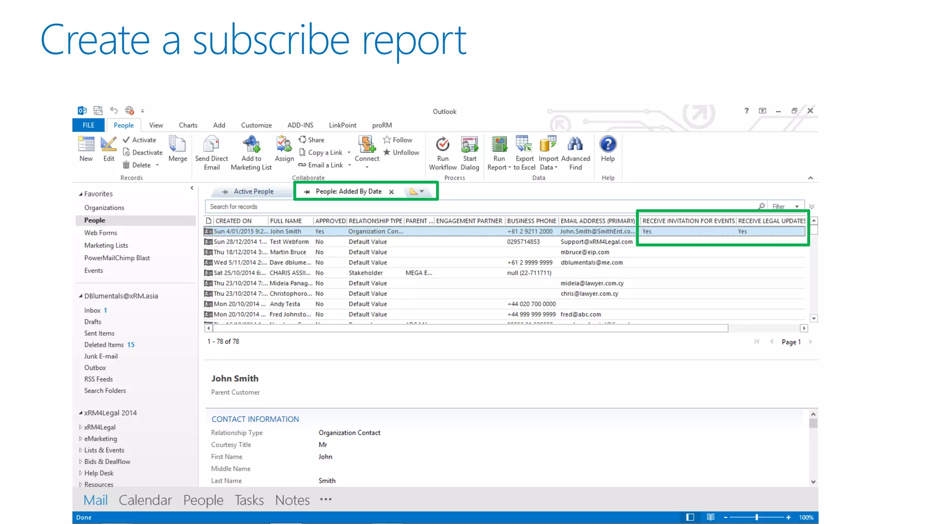
Task: Switch to the Charts ribbon tab
Action: [x=188, y=125]
